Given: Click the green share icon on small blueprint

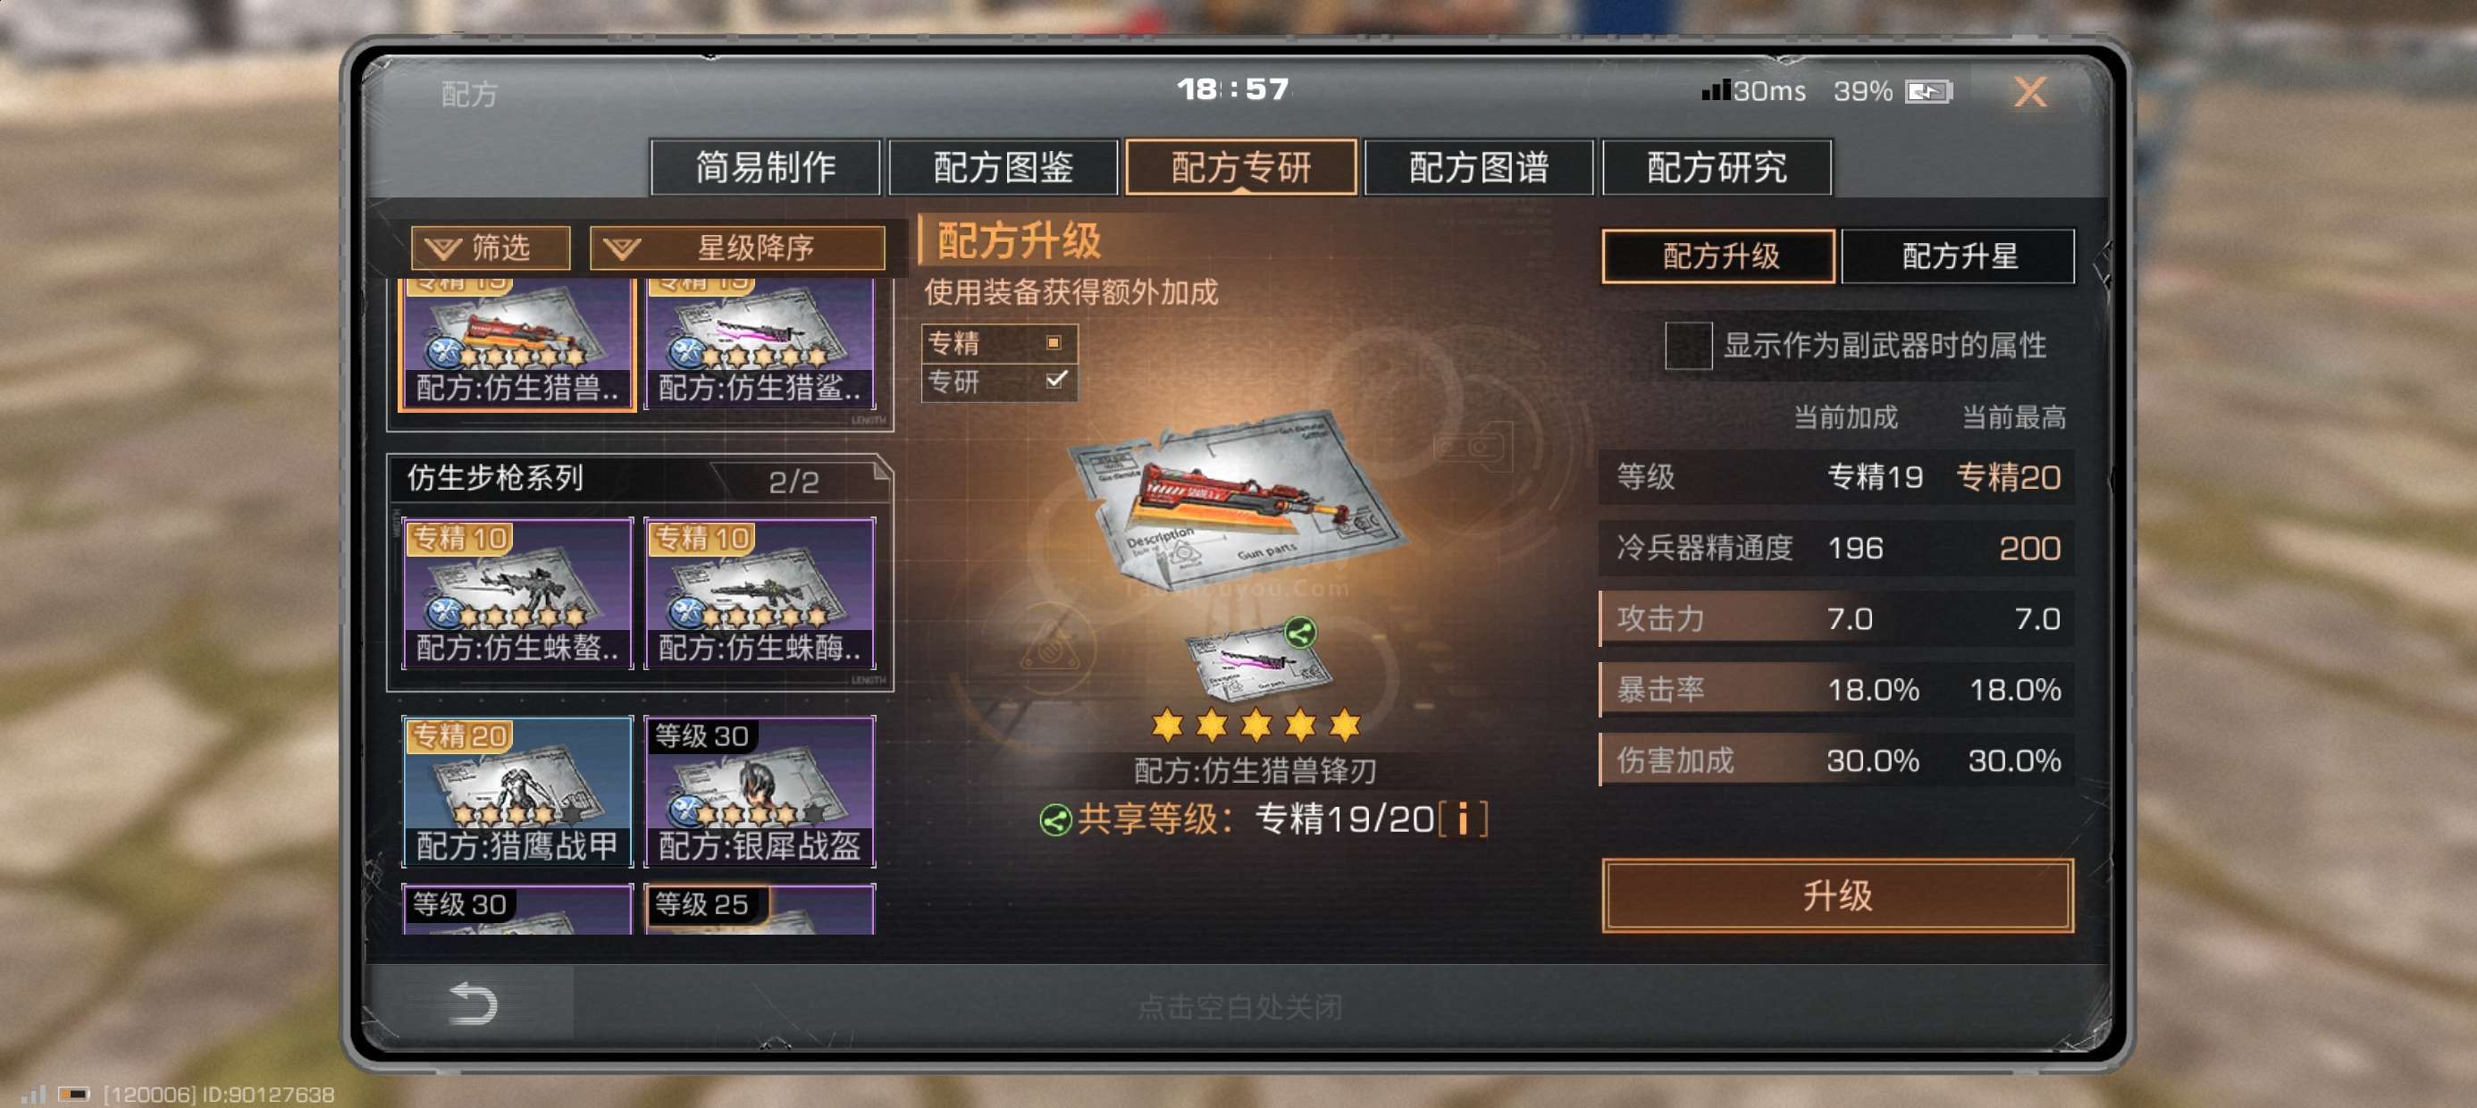Looking at the screenshot, I should click(1300, 632).
